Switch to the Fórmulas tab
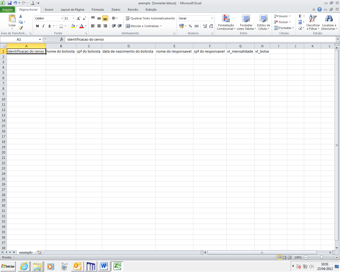 pos(98,10)
